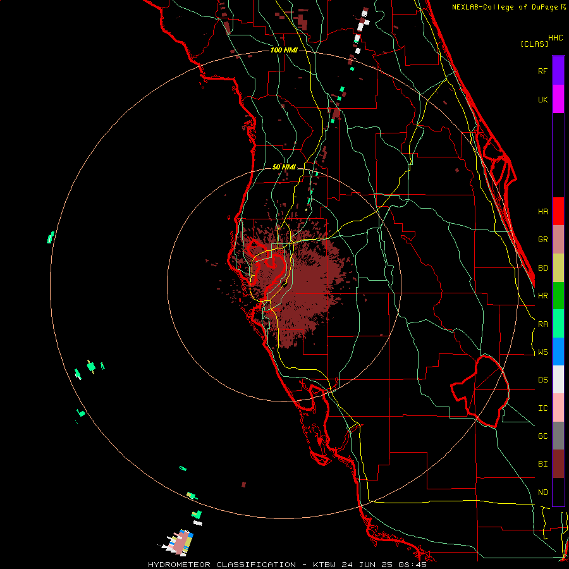This screenshot has width=569, height=569.
Task: Click the BI legend label
Action: (x=542, y=464)
